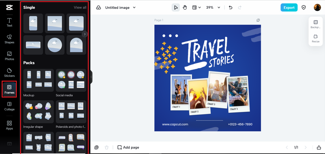Click the delete page trash icon
Image resolution: width=325 pixels, height=154 pixels.
[107, 147]
